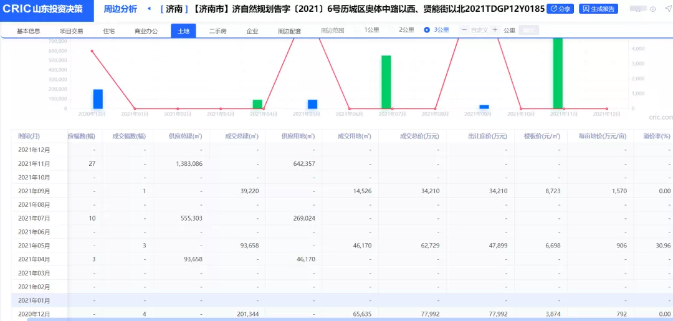The image size is (673, 321).
Task: Click the back arrow next to 周边分析
Action: (149, 9)
